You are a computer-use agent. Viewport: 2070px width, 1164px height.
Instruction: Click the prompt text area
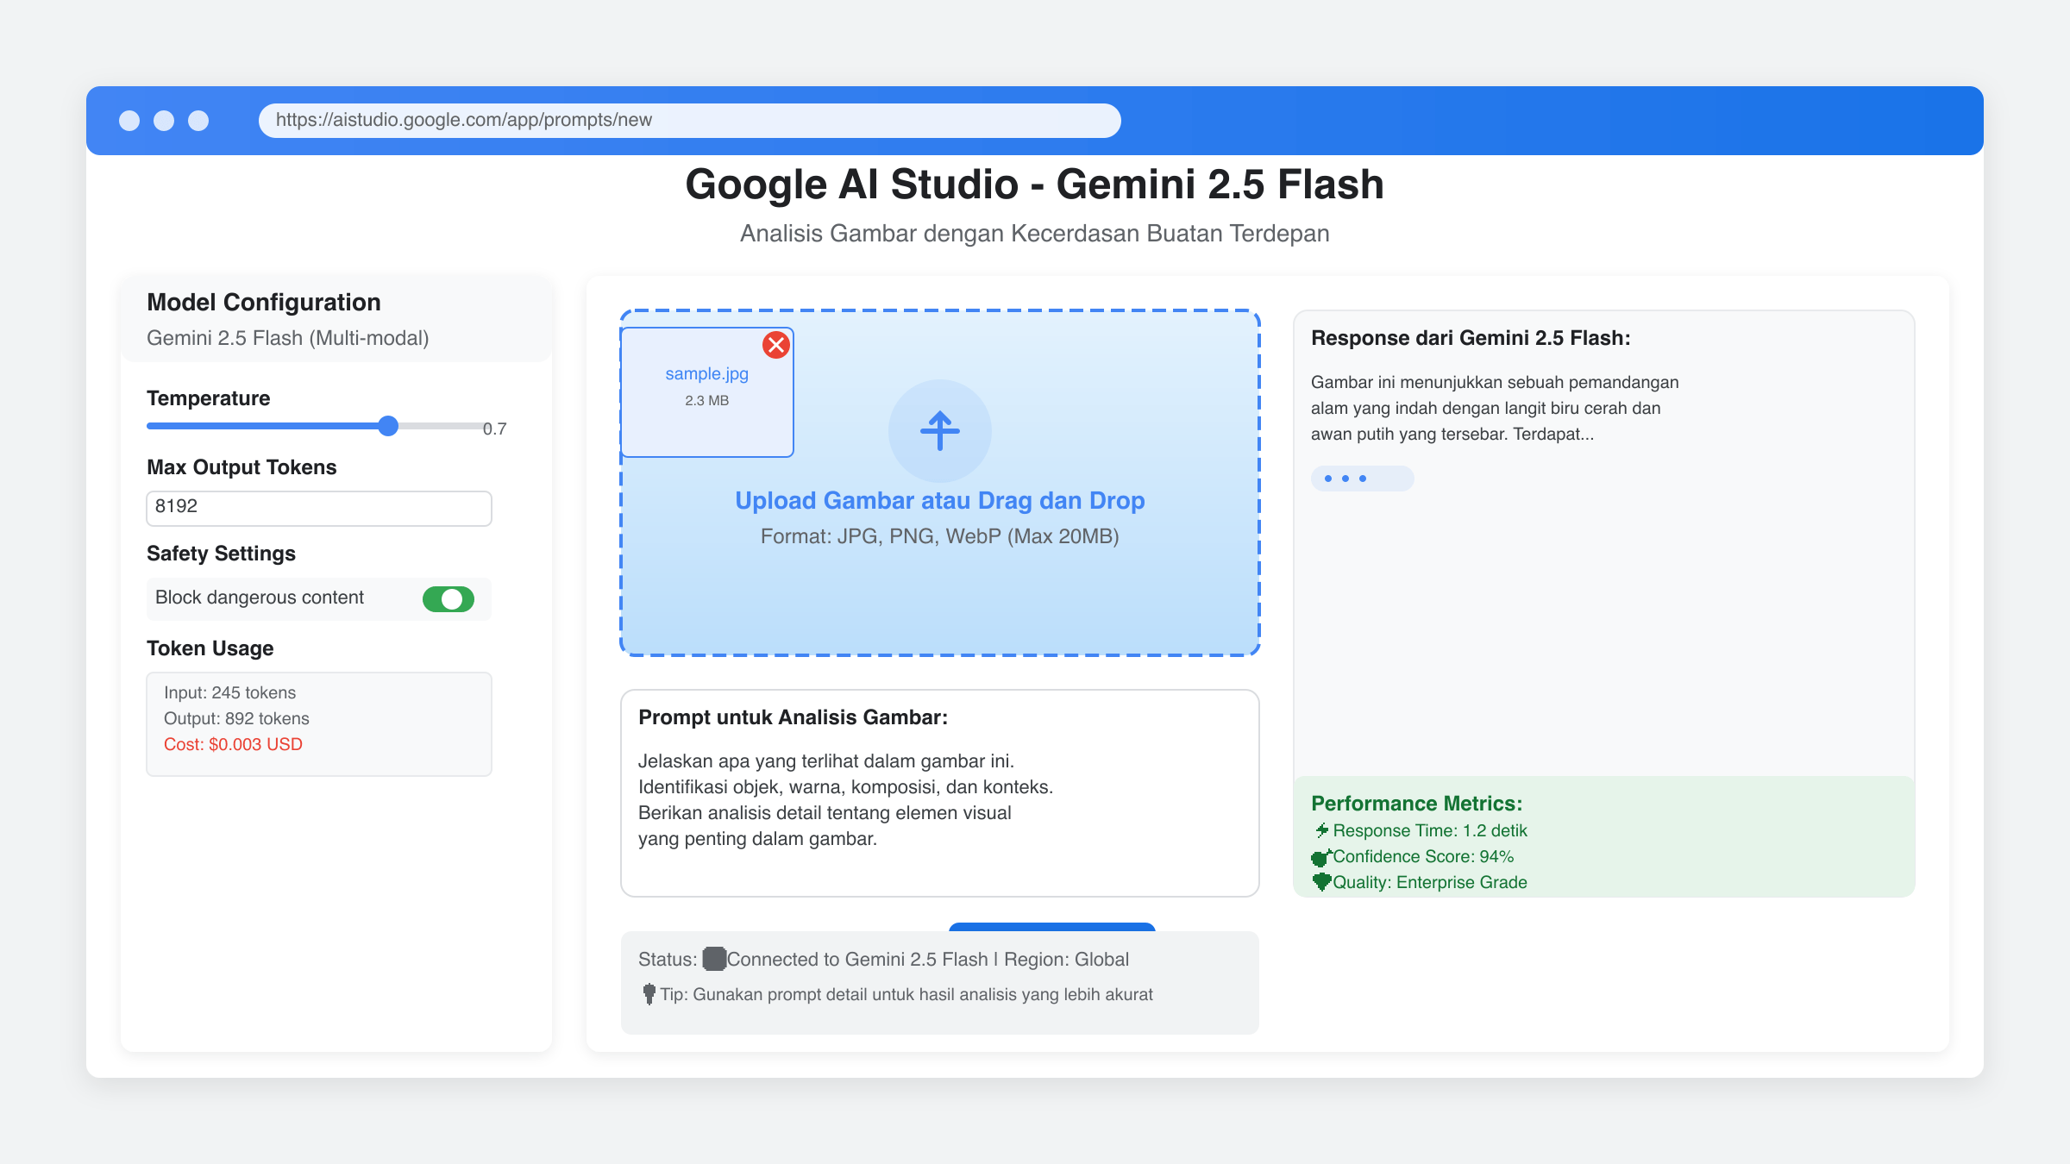940,793
